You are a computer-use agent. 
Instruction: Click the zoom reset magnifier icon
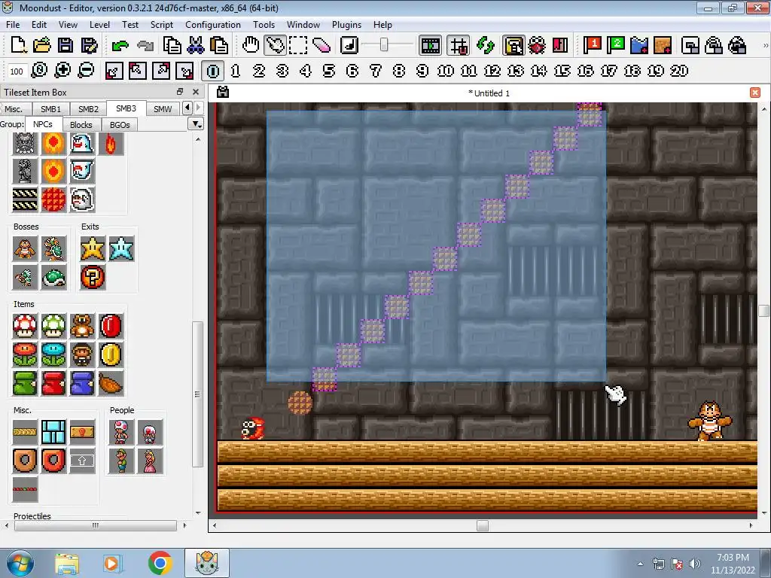click(39, 70)
